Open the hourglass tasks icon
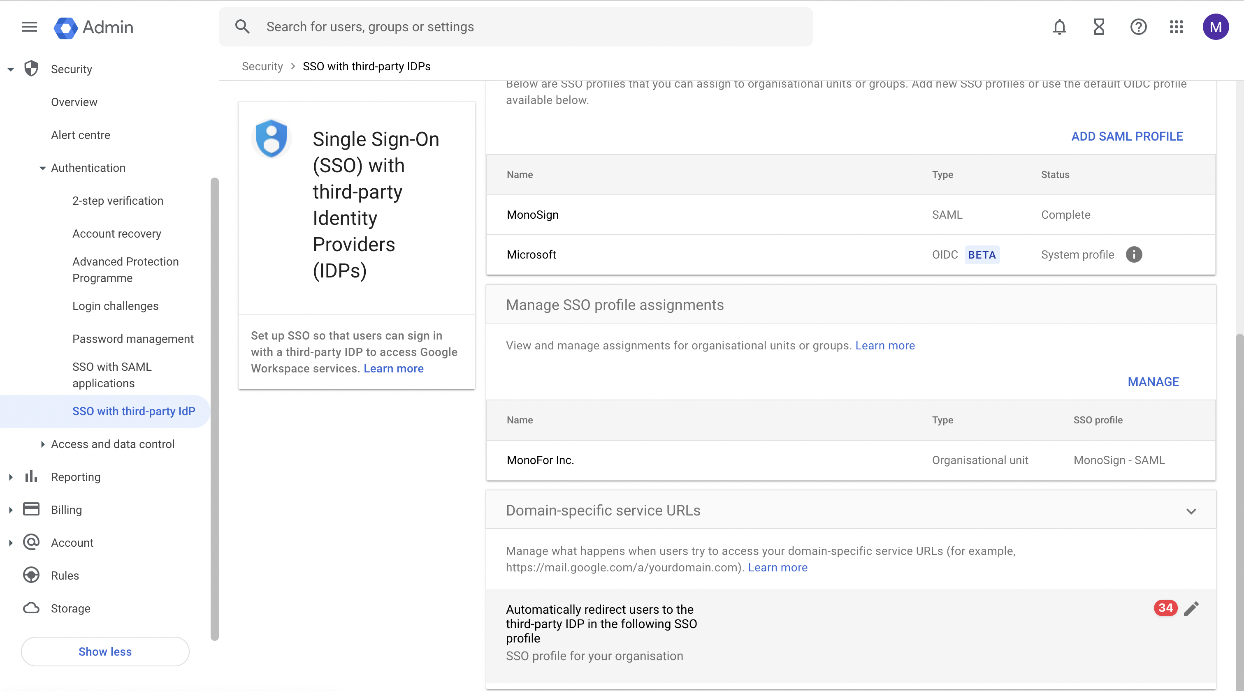Screen dimensions: 1244x691 pos(1099,27)
